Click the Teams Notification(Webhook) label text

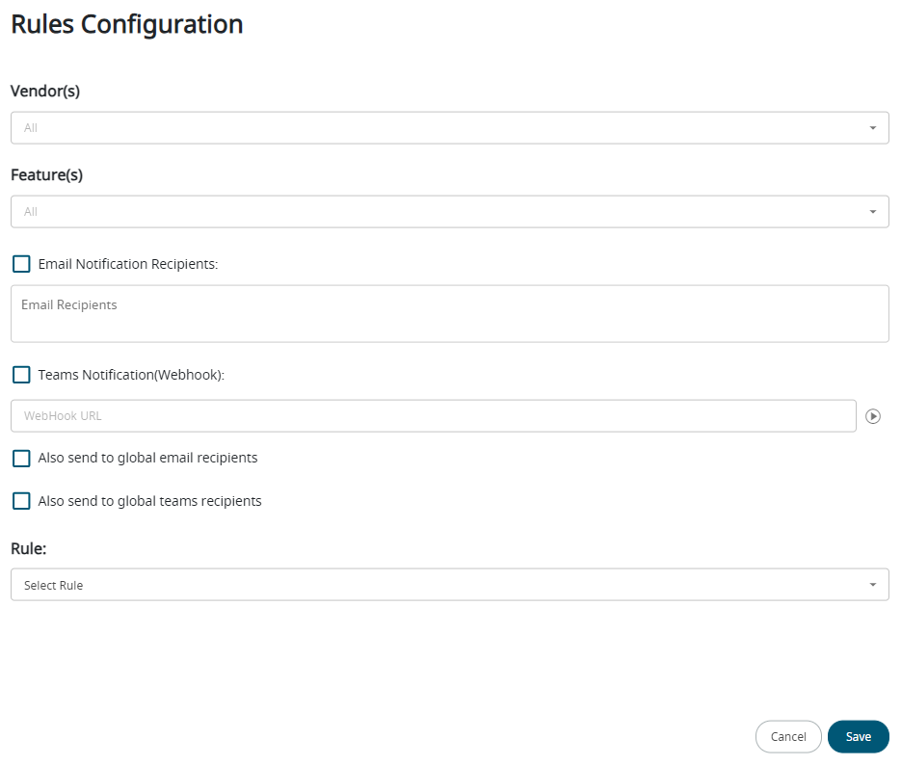[131, 375]
